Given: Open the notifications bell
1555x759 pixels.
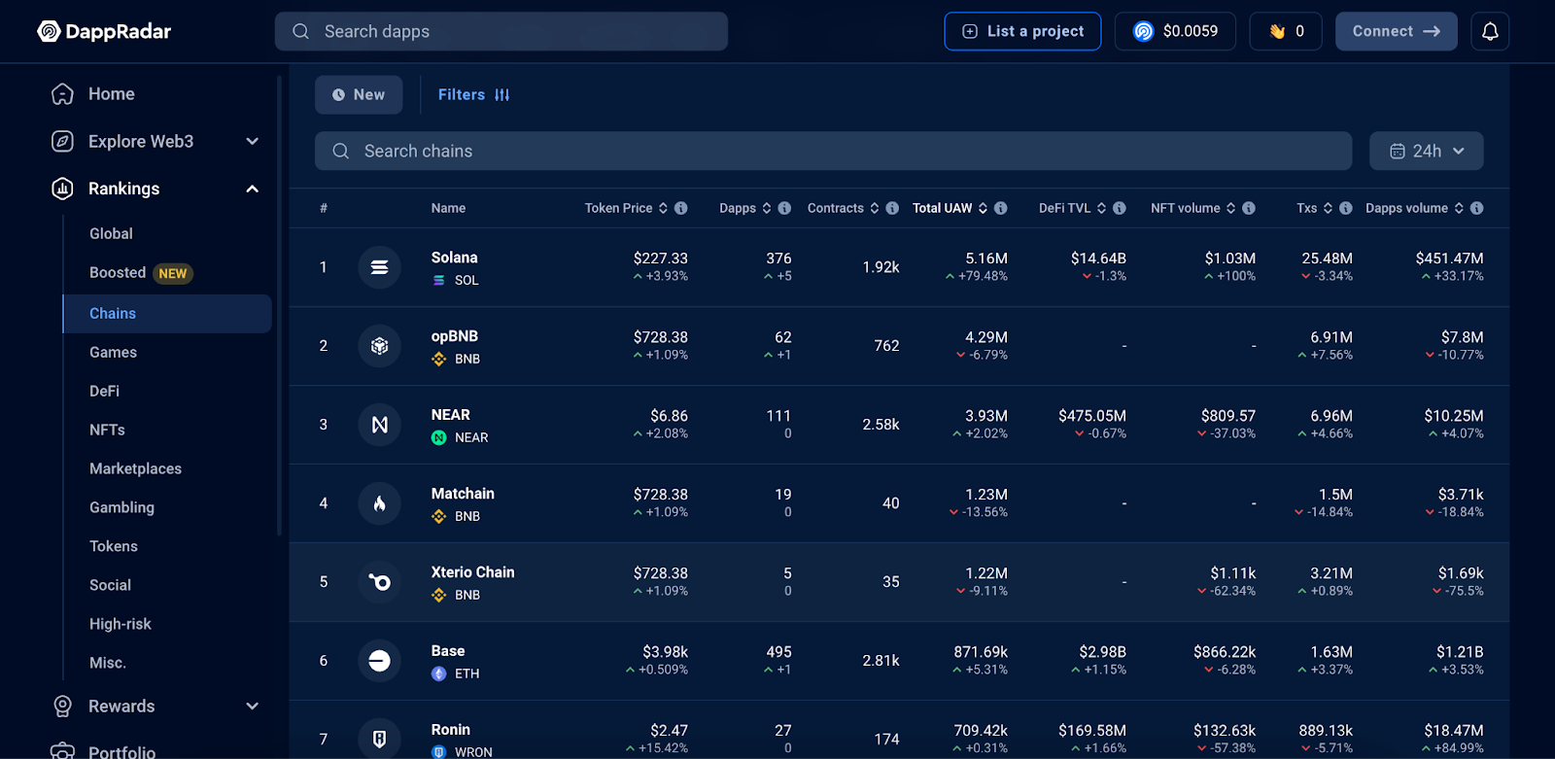Looking at the screenshot, I should [x=1490, y=31].
